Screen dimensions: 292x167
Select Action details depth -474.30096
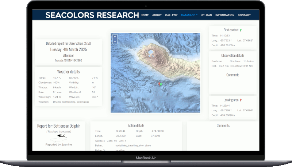[157, 131]
